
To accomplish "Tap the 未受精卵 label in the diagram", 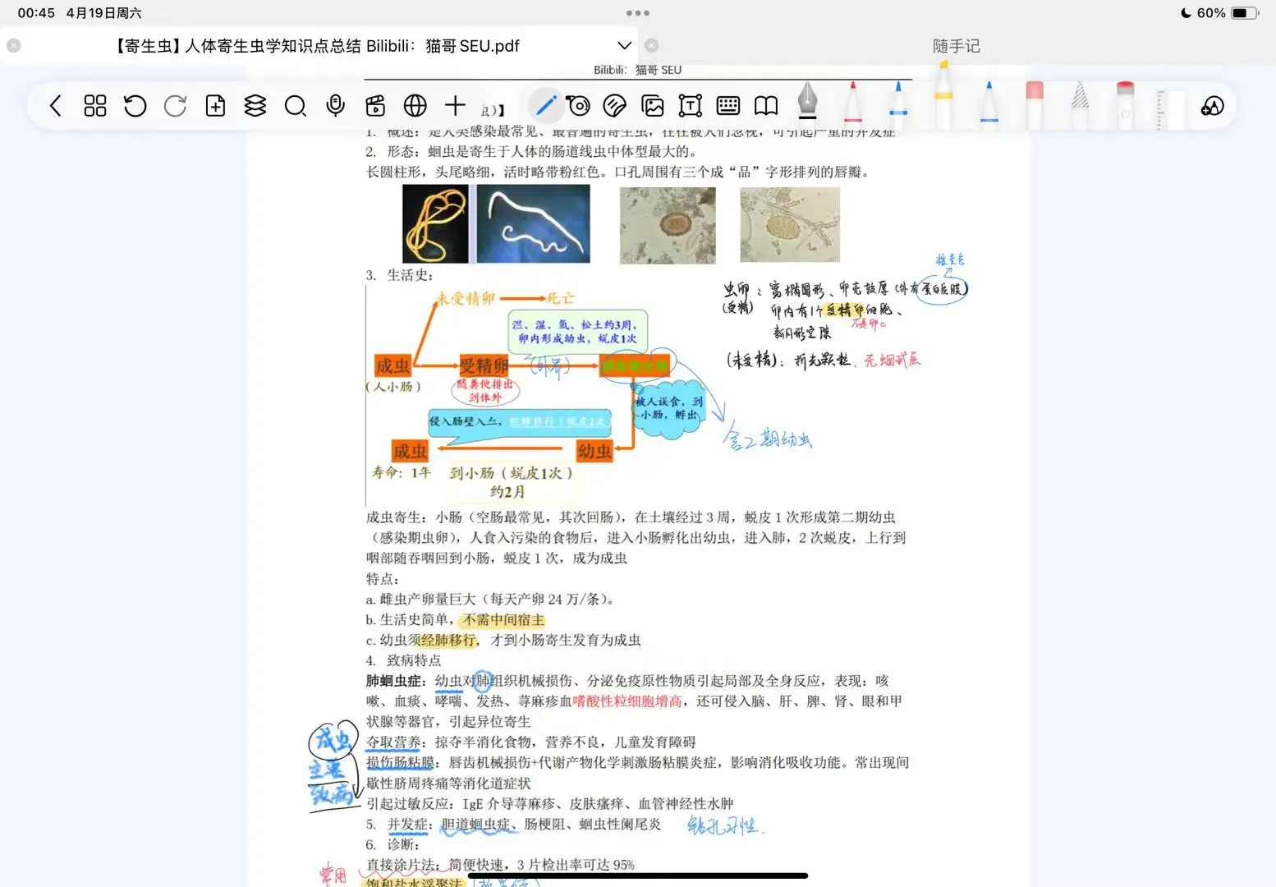I will pos(466,299).
